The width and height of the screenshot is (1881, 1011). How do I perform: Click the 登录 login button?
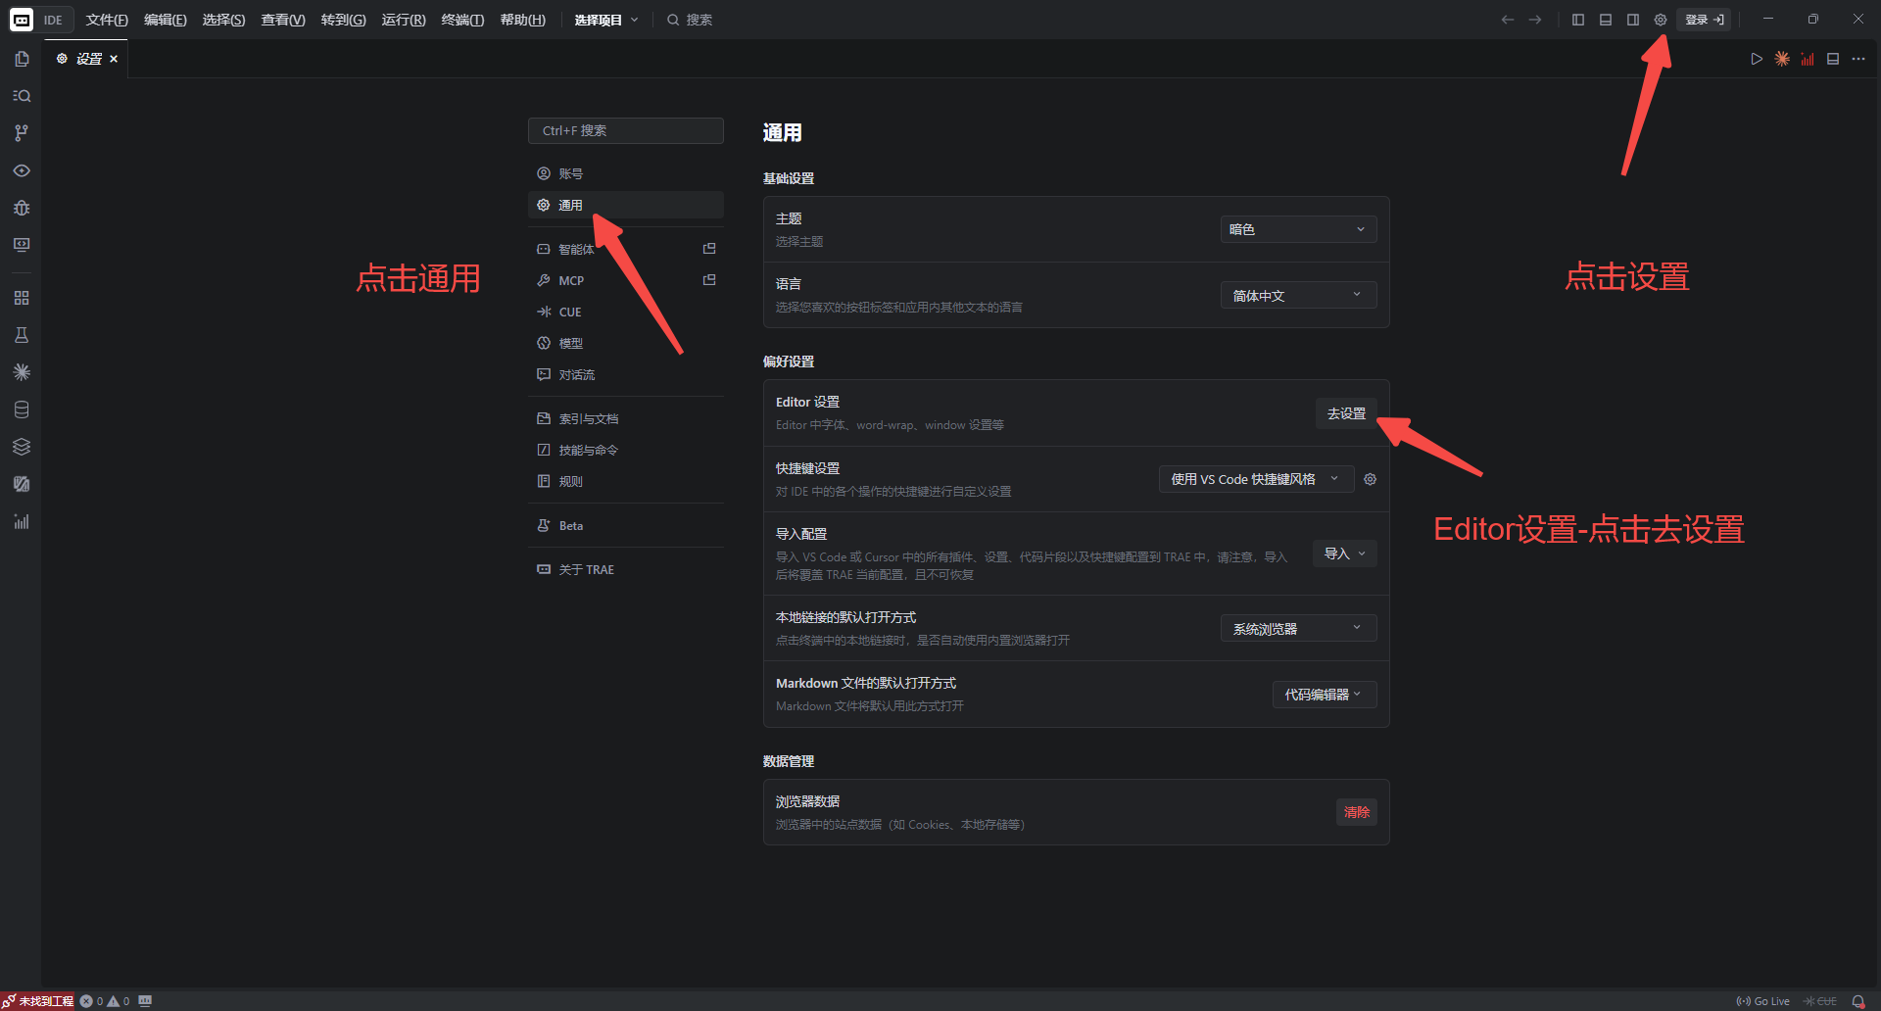(x=1704, y=20)
